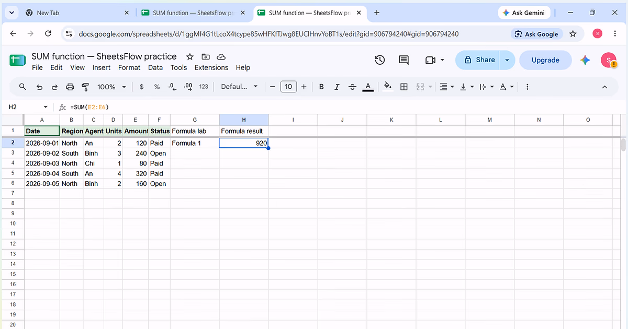
Task: Activate the paint format roller
Action: tap(86, 87)
